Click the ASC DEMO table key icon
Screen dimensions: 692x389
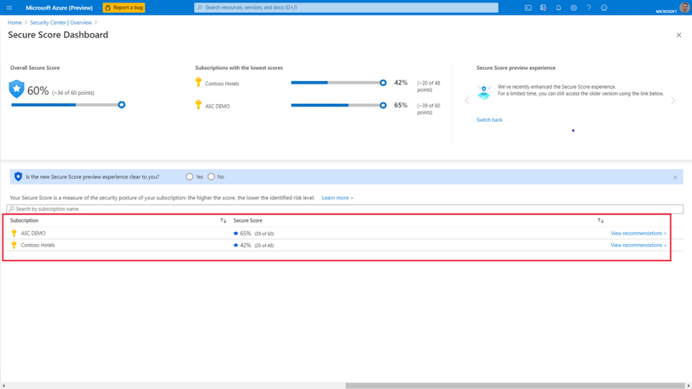coord(14,233)
